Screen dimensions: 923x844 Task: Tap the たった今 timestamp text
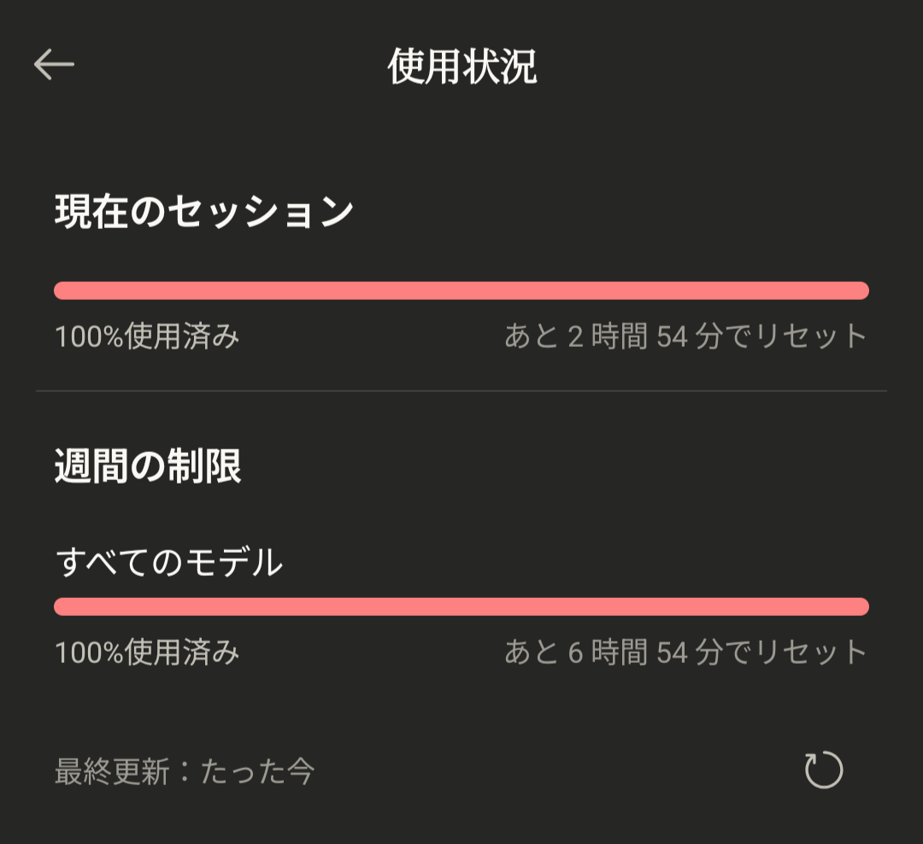tap(258, 772)
